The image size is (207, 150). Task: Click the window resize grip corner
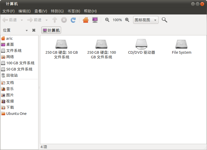click(205, 148)
